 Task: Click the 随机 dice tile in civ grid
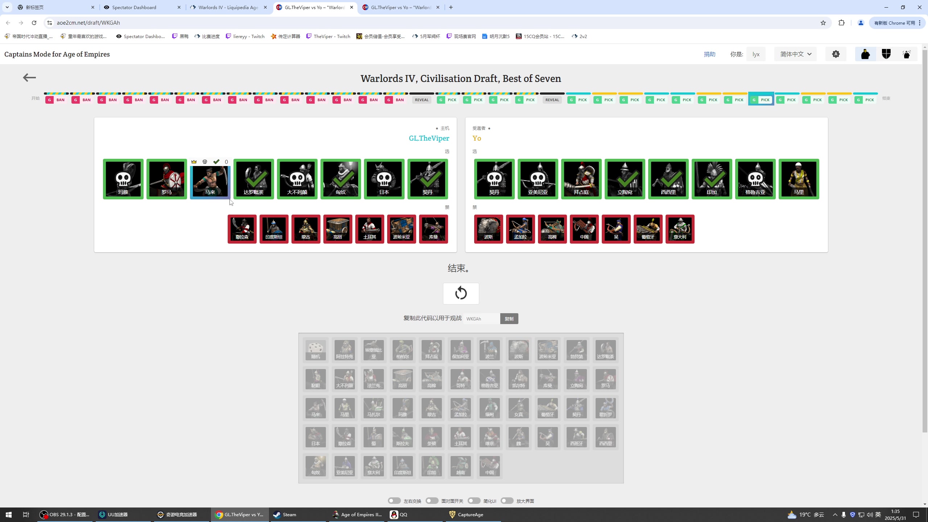click(316, 350)
